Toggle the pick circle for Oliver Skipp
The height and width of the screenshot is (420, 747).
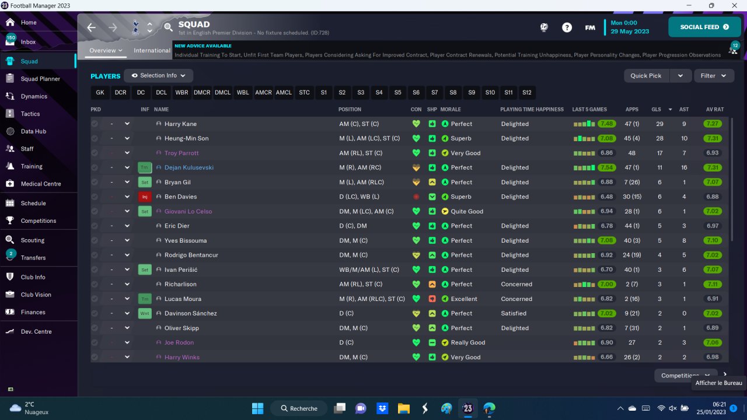point(95,328)
